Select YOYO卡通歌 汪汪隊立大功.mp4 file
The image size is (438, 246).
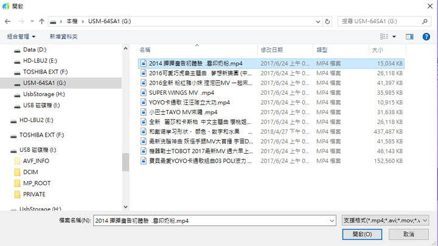(x=271, y=103)
